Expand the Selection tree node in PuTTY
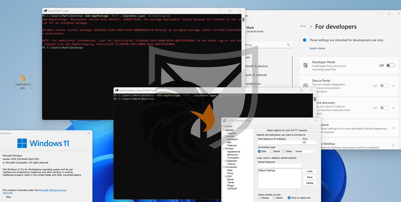Screen dimensions: 401x202 click(x=226, y=161)
